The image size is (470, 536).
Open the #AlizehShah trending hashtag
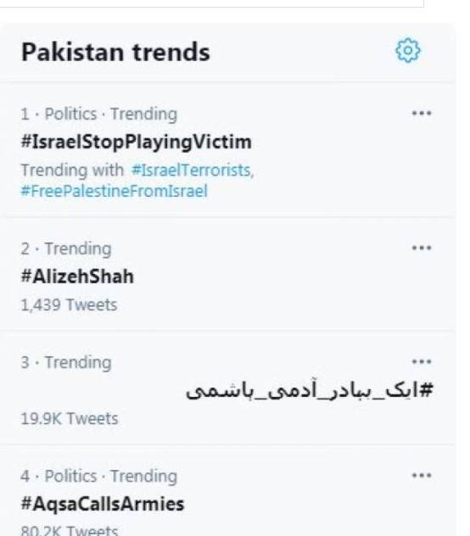click(77, 276)
